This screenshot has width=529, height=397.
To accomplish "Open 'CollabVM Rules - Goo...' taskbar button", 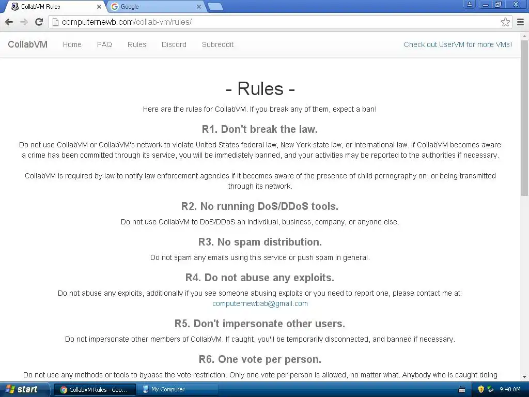I will tap(95, 390).
